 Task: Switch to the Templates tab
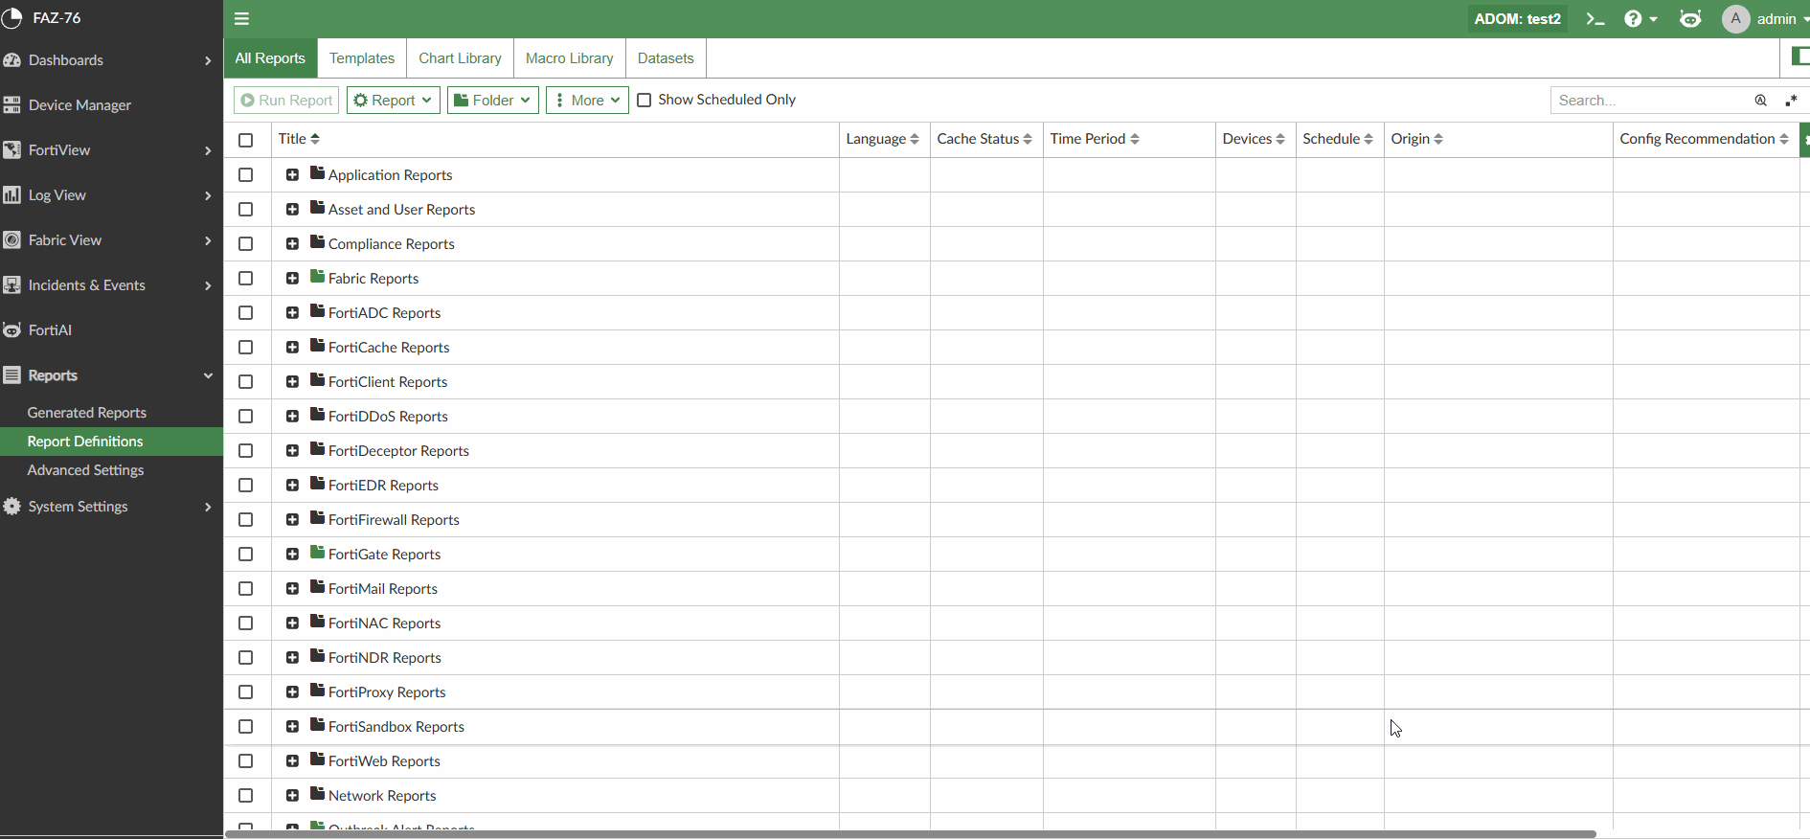tap(362, 57)
